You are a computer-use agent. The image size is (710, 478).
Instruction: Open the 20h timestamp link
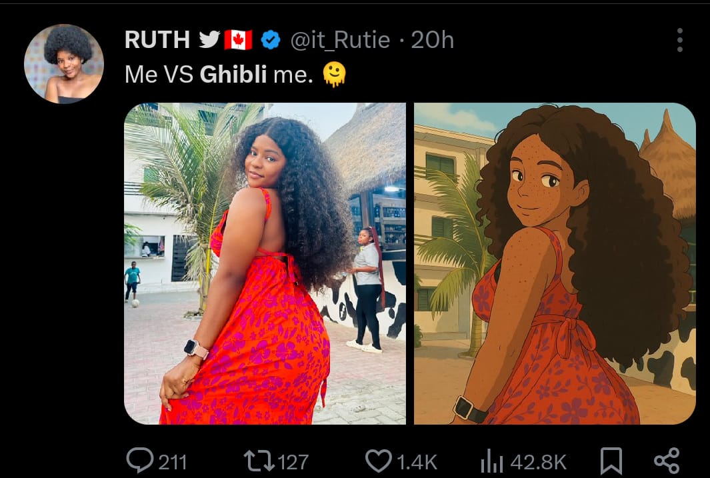pyautogui.click(x=433, y=40)
